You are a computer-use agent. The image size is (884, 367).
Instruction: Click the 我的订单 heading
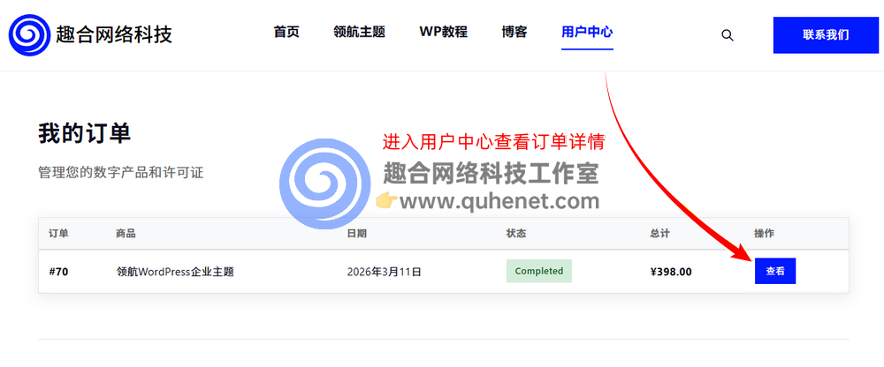(84, 134)
